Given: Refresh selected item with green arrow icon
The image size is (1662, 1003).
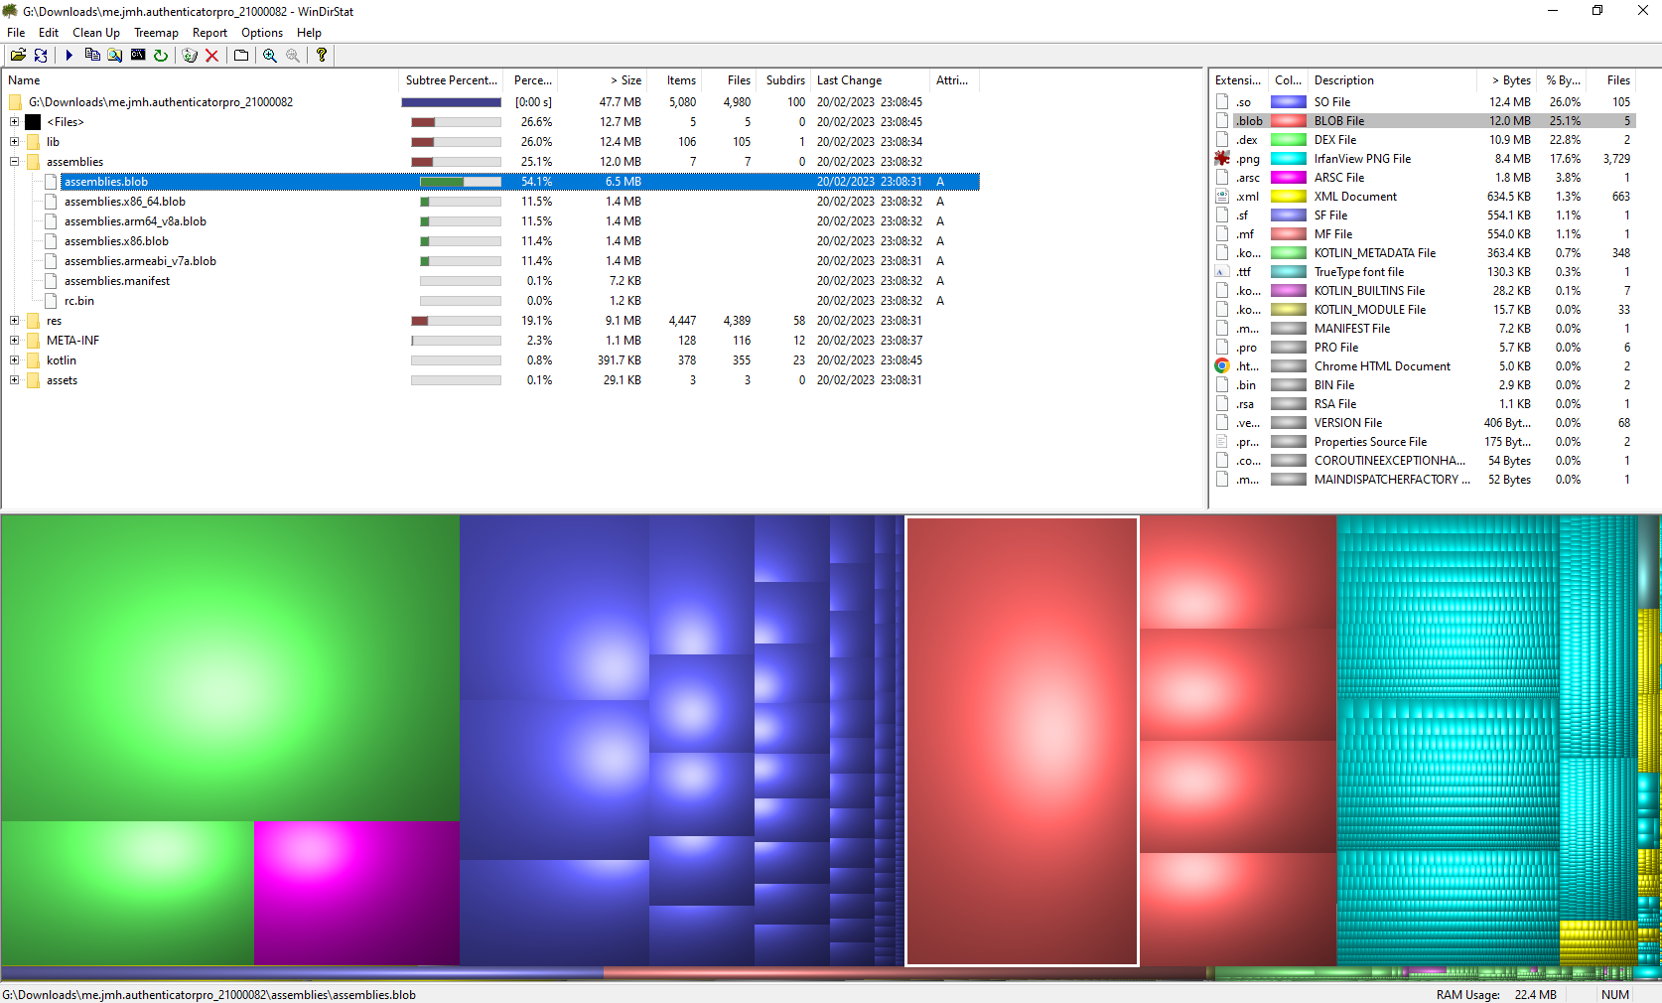Looking at the screenshot, I should pyautogui.click(x=161, y=56).
